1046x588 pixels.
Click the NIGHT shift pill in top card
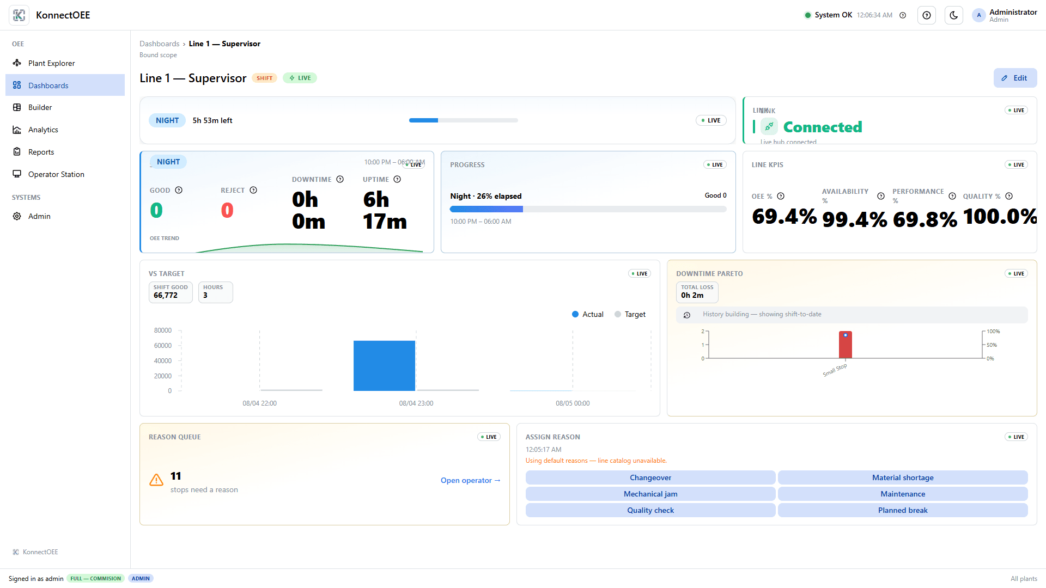point(167,120)
